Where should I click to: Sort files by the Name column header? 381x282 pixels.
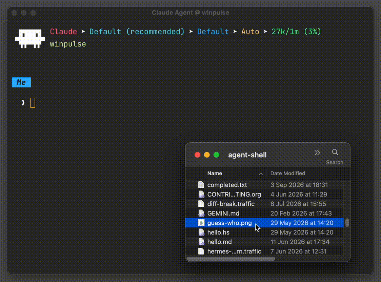coord(215,174)
